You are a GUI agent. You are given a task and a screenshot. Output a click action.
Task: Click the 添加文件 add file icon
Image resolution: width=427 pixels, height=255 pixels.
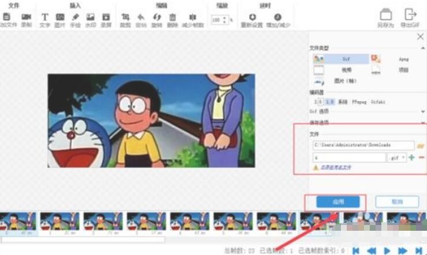[6, 17]
